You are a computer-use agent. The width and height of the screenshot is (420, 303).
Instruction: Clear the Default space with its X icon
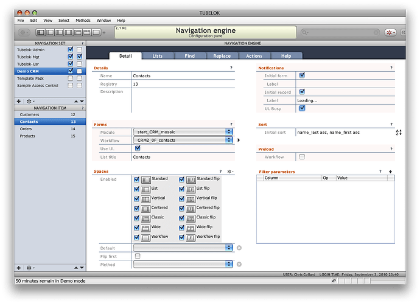(x=239, y=248)
